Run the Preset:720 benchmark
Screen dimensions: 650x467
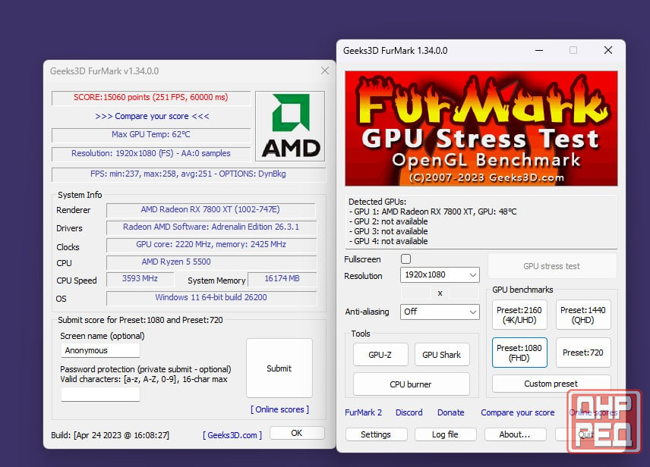[x=583, y=353]
